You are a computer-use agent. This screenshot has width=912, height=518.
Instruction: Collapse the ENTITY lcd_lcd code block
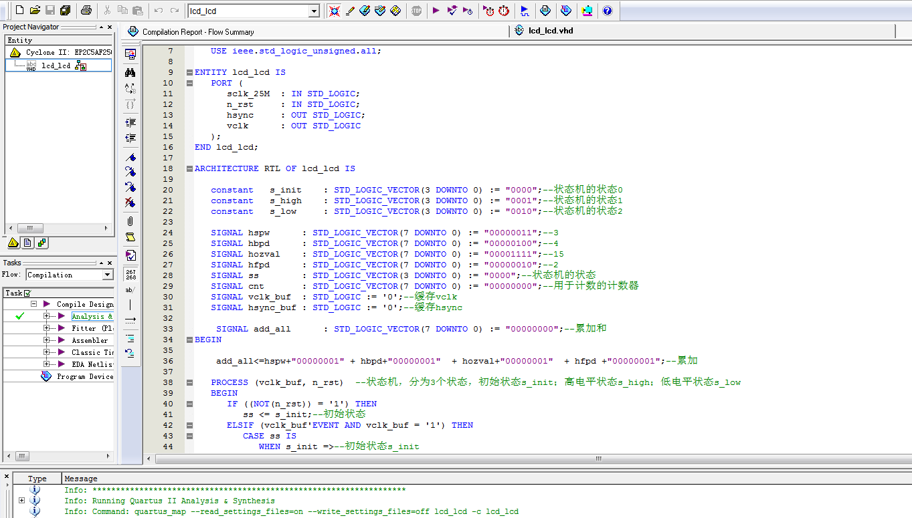click(x=189, y=72)
